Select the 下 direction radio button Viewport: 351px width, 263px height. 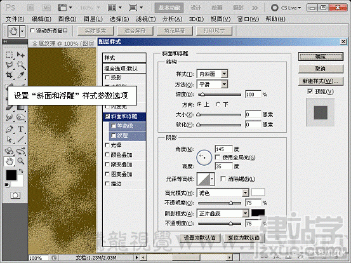(218, 104)
